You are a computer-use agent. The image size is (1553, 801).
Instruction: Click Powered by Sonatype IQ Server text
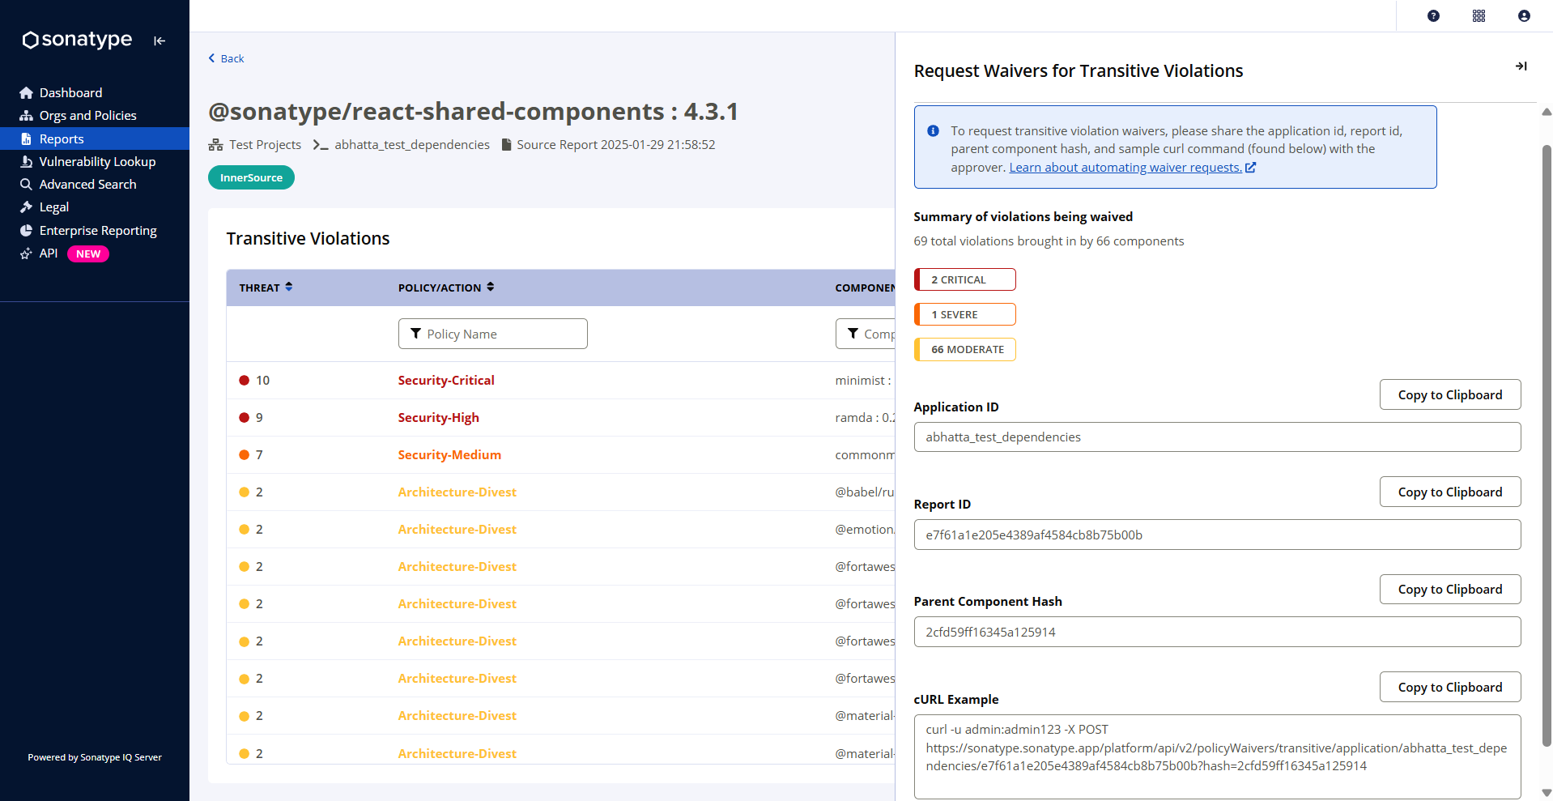coord(95,757)
